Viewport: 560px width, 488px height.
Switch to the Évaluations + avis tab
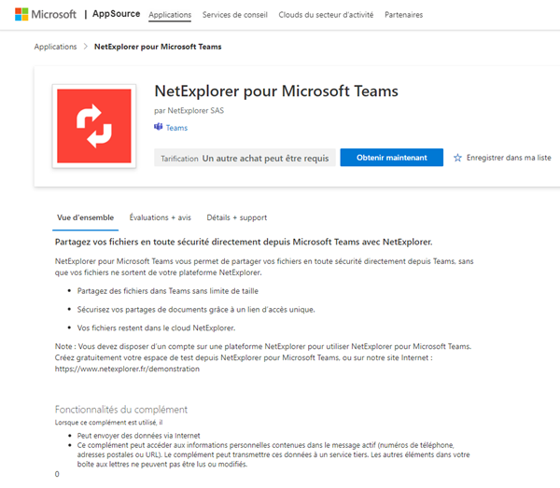160,217
